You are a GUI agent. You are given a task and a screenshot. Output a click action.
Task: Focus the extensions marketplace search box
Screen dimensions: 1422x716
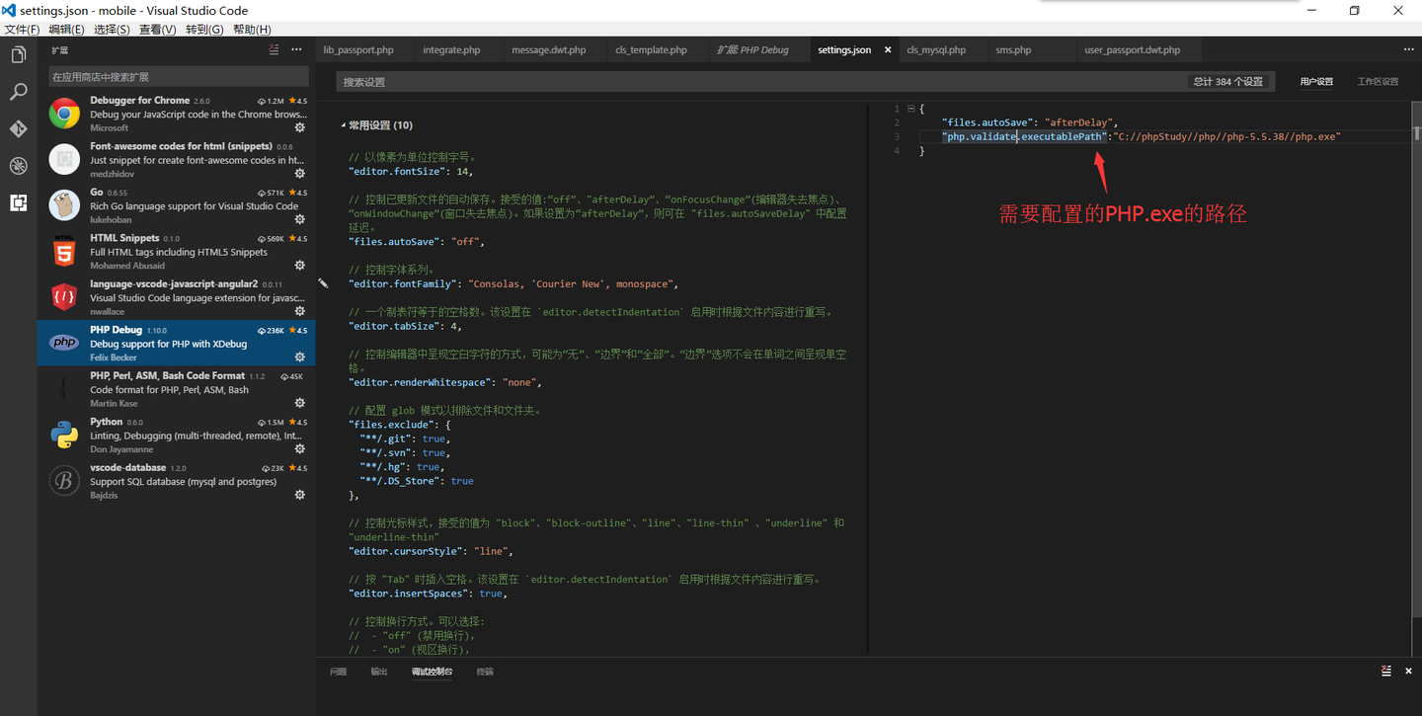178,77
